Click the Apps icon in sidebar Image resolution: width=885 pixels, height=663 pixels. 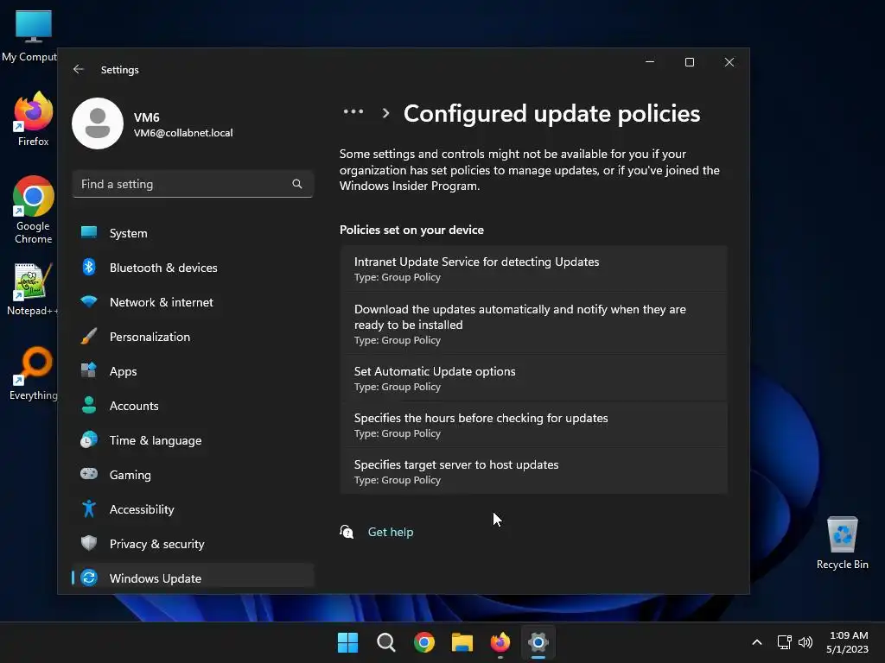(89, 370)
